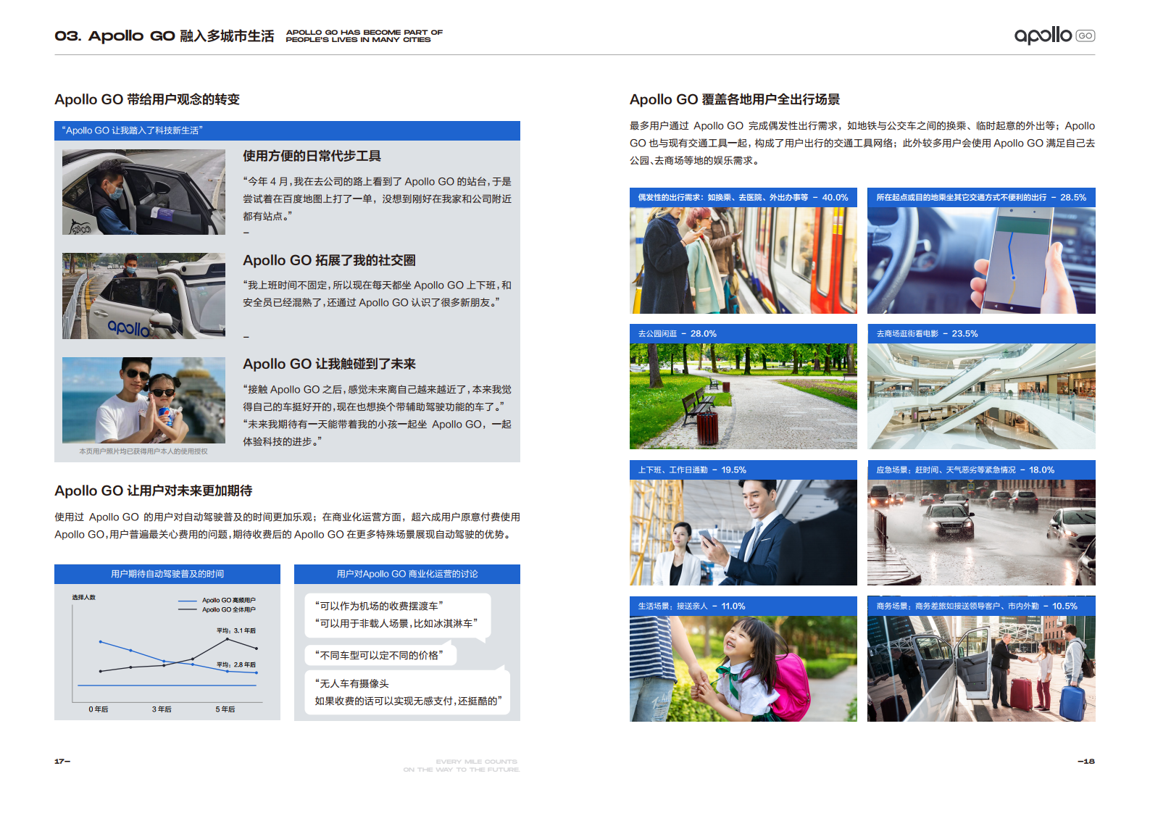
Task: Click quote bubble “可以作为机场的收费摆渡车”
Action: coord(398,615)
